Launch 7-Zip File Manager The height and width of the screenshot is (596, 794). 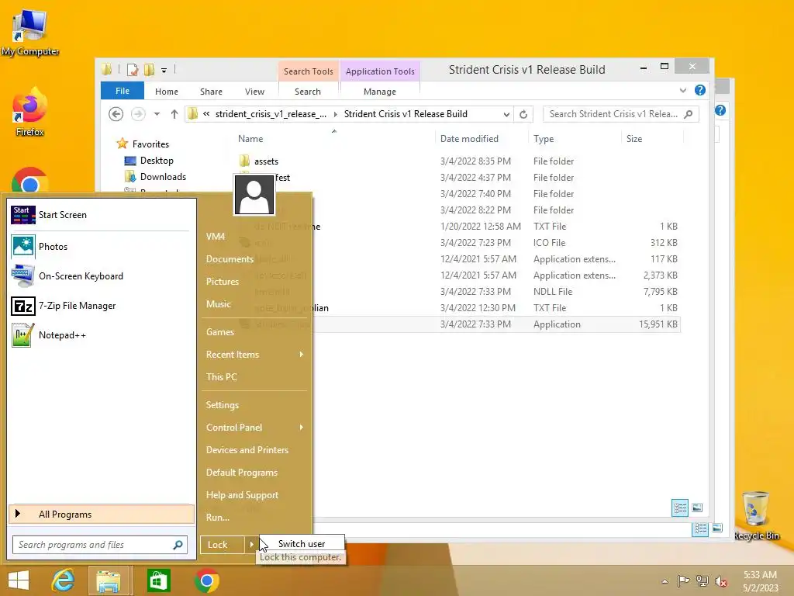[100, 306]
